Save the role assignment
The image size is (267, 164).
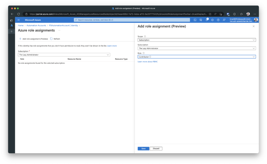pos(143,149)
